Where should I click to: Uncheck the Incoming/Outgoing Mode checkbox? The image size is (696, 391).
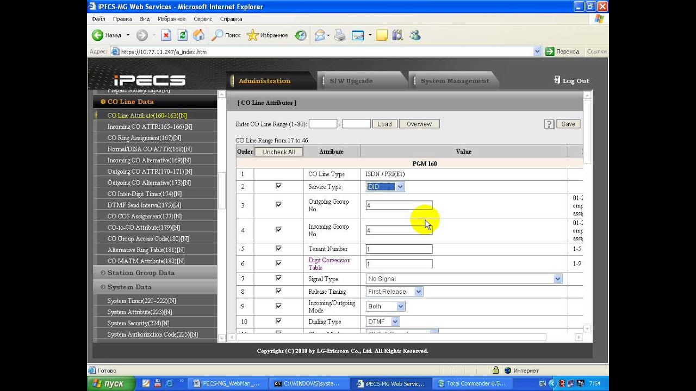[x=278, y=305]
